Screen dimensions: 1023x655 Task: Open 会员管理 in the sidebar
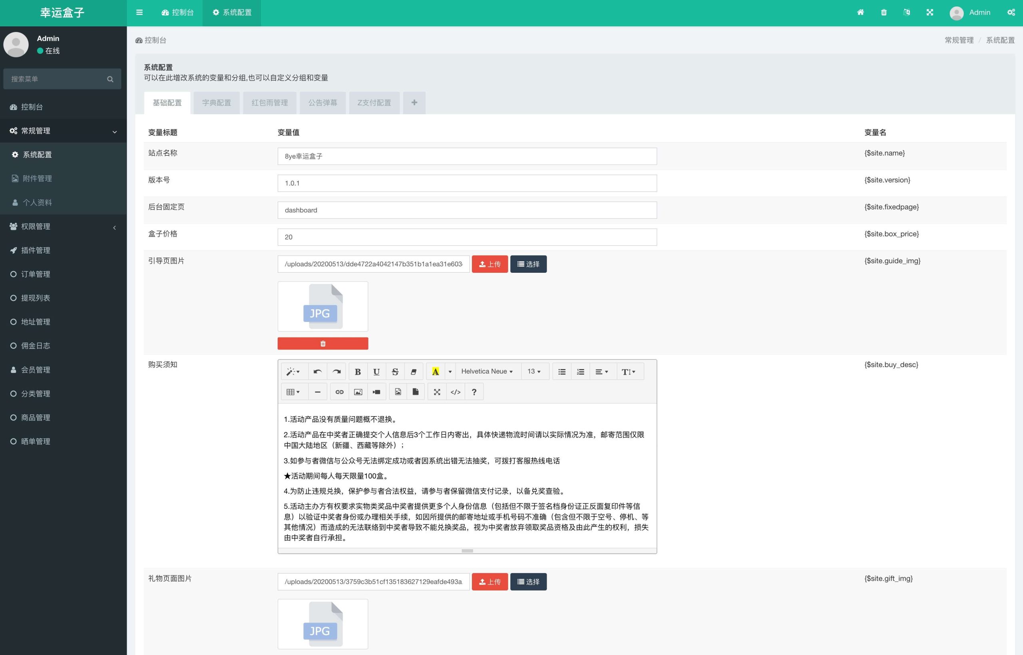[64, 369]
